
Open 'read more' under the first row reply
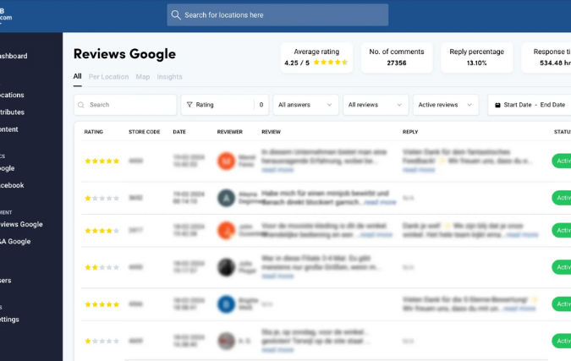419,170
